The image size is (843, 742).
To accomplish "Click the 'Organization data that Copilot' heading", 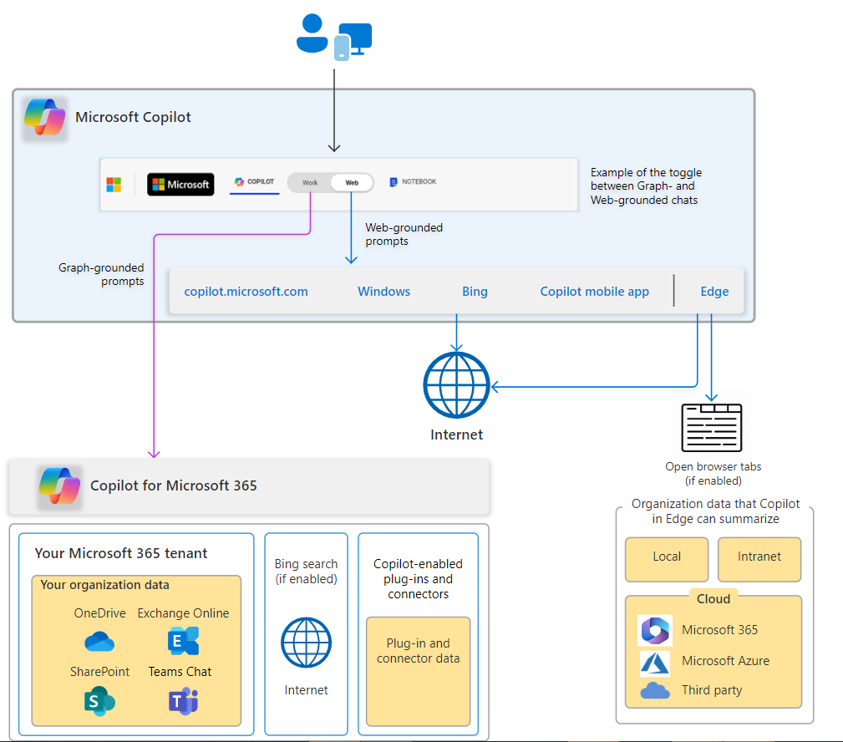I will tap(715, 511).
